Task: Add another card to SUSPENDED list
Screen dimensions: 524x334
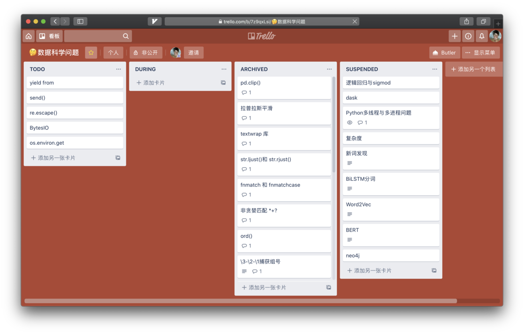Action: click(x=369, y=270)
